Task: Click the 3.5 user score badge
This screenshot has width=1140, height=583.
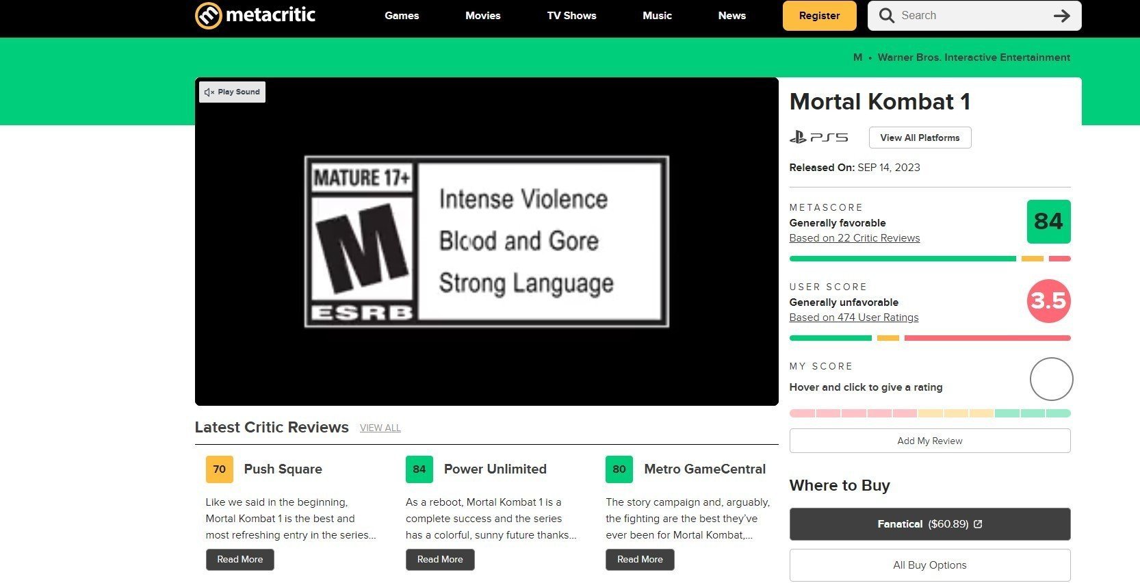Action: (1048, 301)
